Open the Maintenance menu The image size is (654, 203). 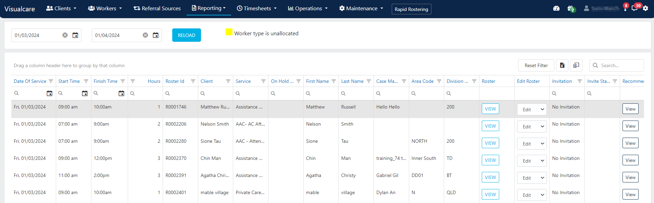[x=361, y=8]
